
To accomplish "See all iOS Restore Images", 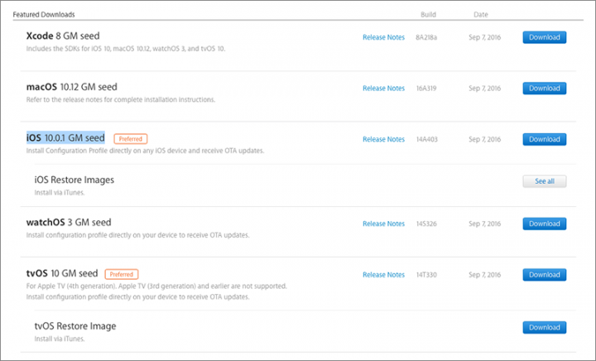I will tap(545, 181).
